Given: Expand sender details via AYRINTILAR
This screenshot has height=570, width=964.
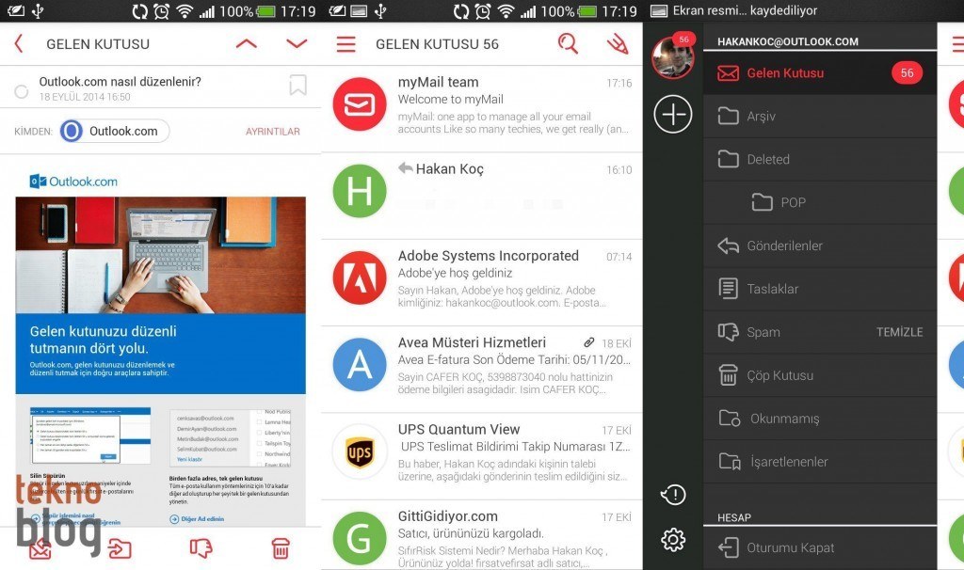Looking at the screenshot, I should 272,132.
